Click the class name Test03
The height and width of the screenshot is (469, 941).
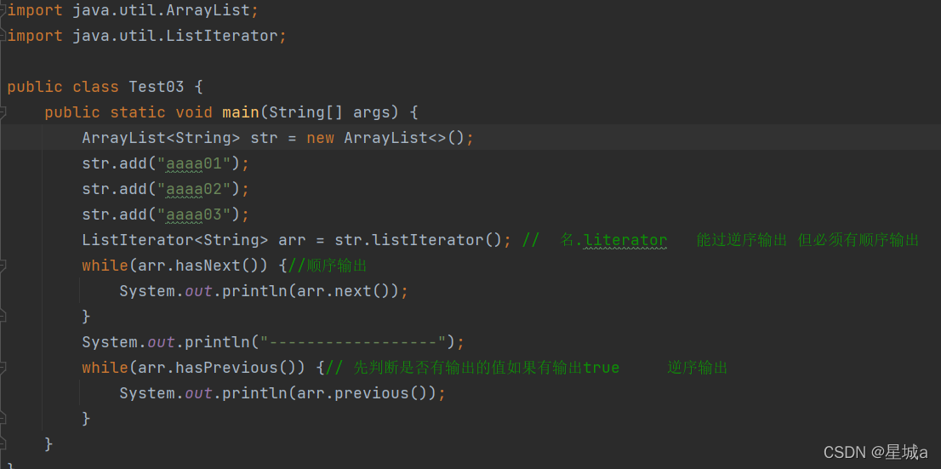(156, 87)
